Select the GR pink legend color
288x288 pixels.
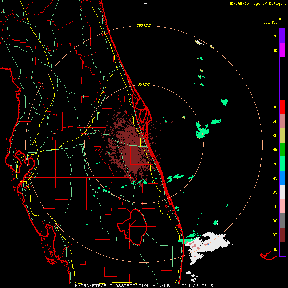coord(283,121)
